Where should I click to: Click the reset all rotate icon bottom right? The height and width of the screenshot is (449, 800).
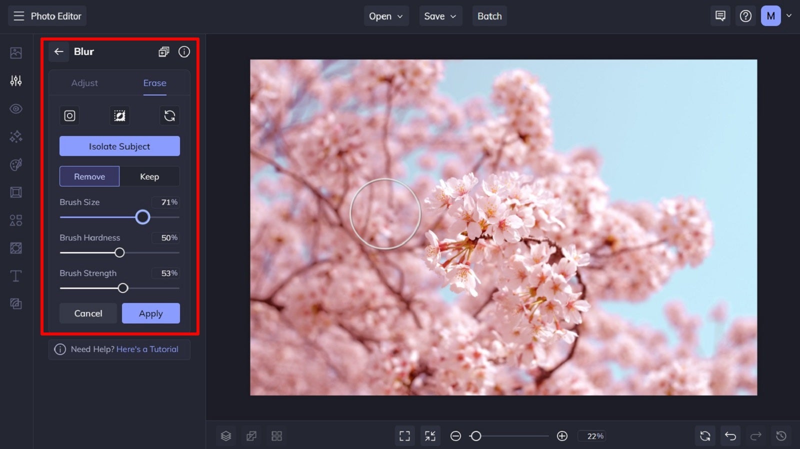tap(705, 436)
